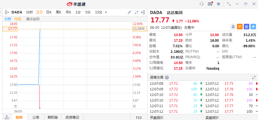Expand the chart to fullscreen
Viewport: 258px width, 120px height.
[x=137, y=12]
